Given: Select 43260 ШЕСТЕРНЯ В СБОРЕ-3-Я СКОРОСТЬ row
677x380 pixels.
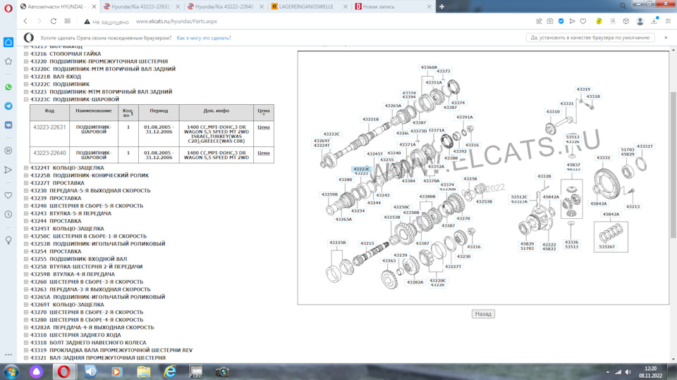Looking at the screenshot, I should pos(87,282).
